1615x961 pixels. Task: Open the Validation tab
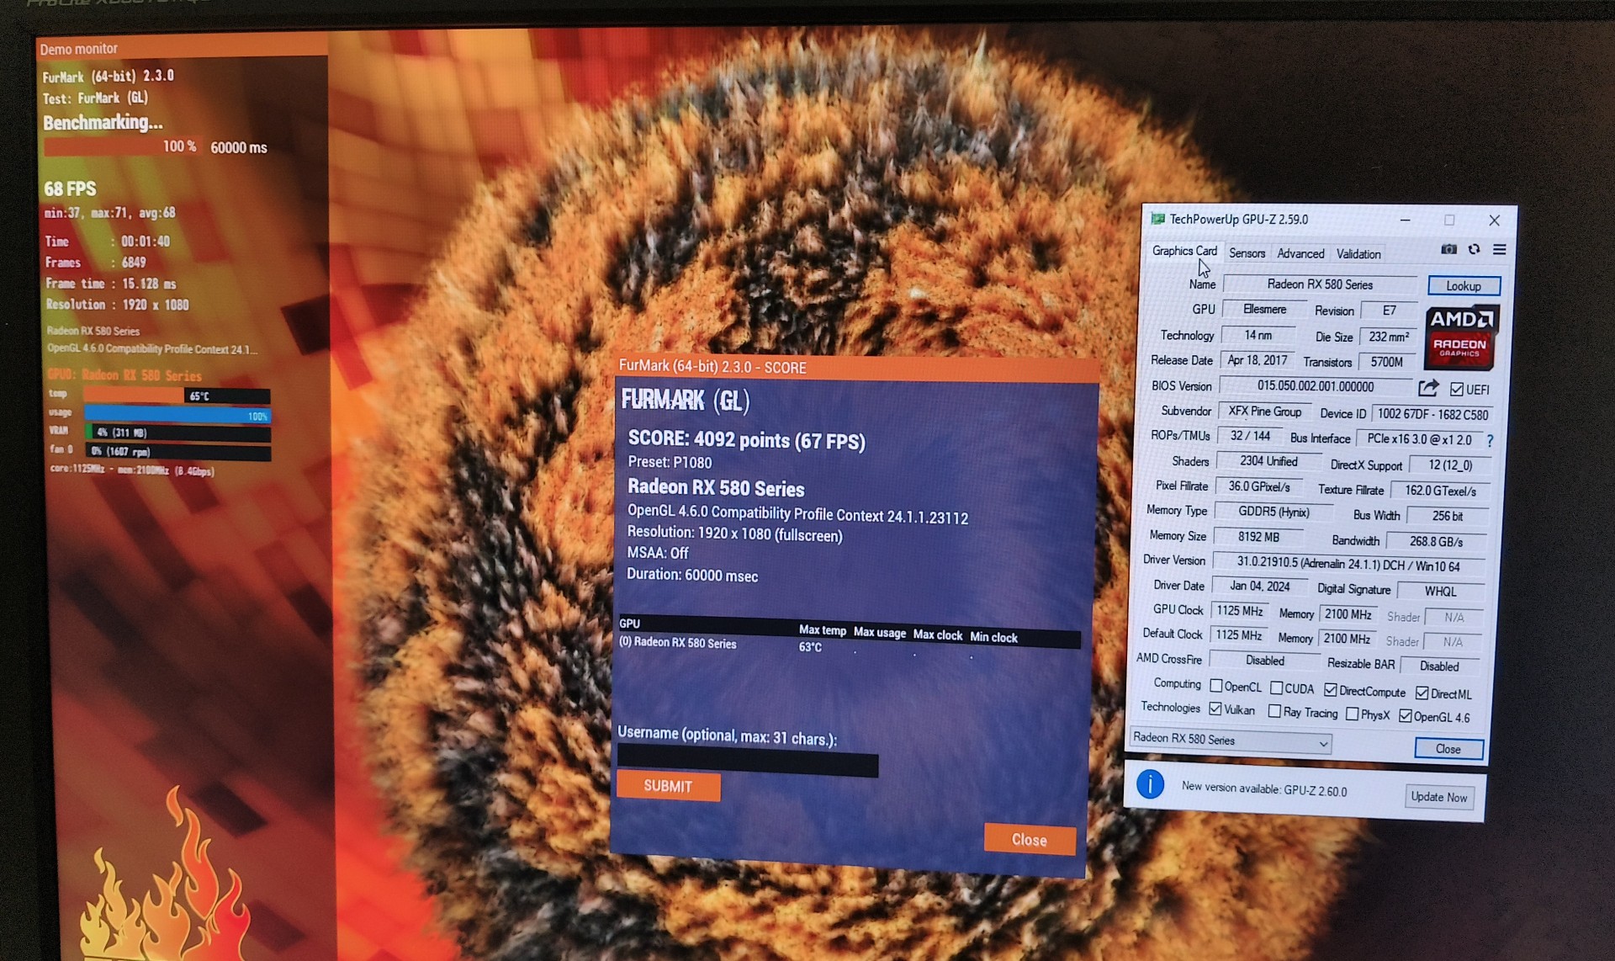(x=1358, y=254)
